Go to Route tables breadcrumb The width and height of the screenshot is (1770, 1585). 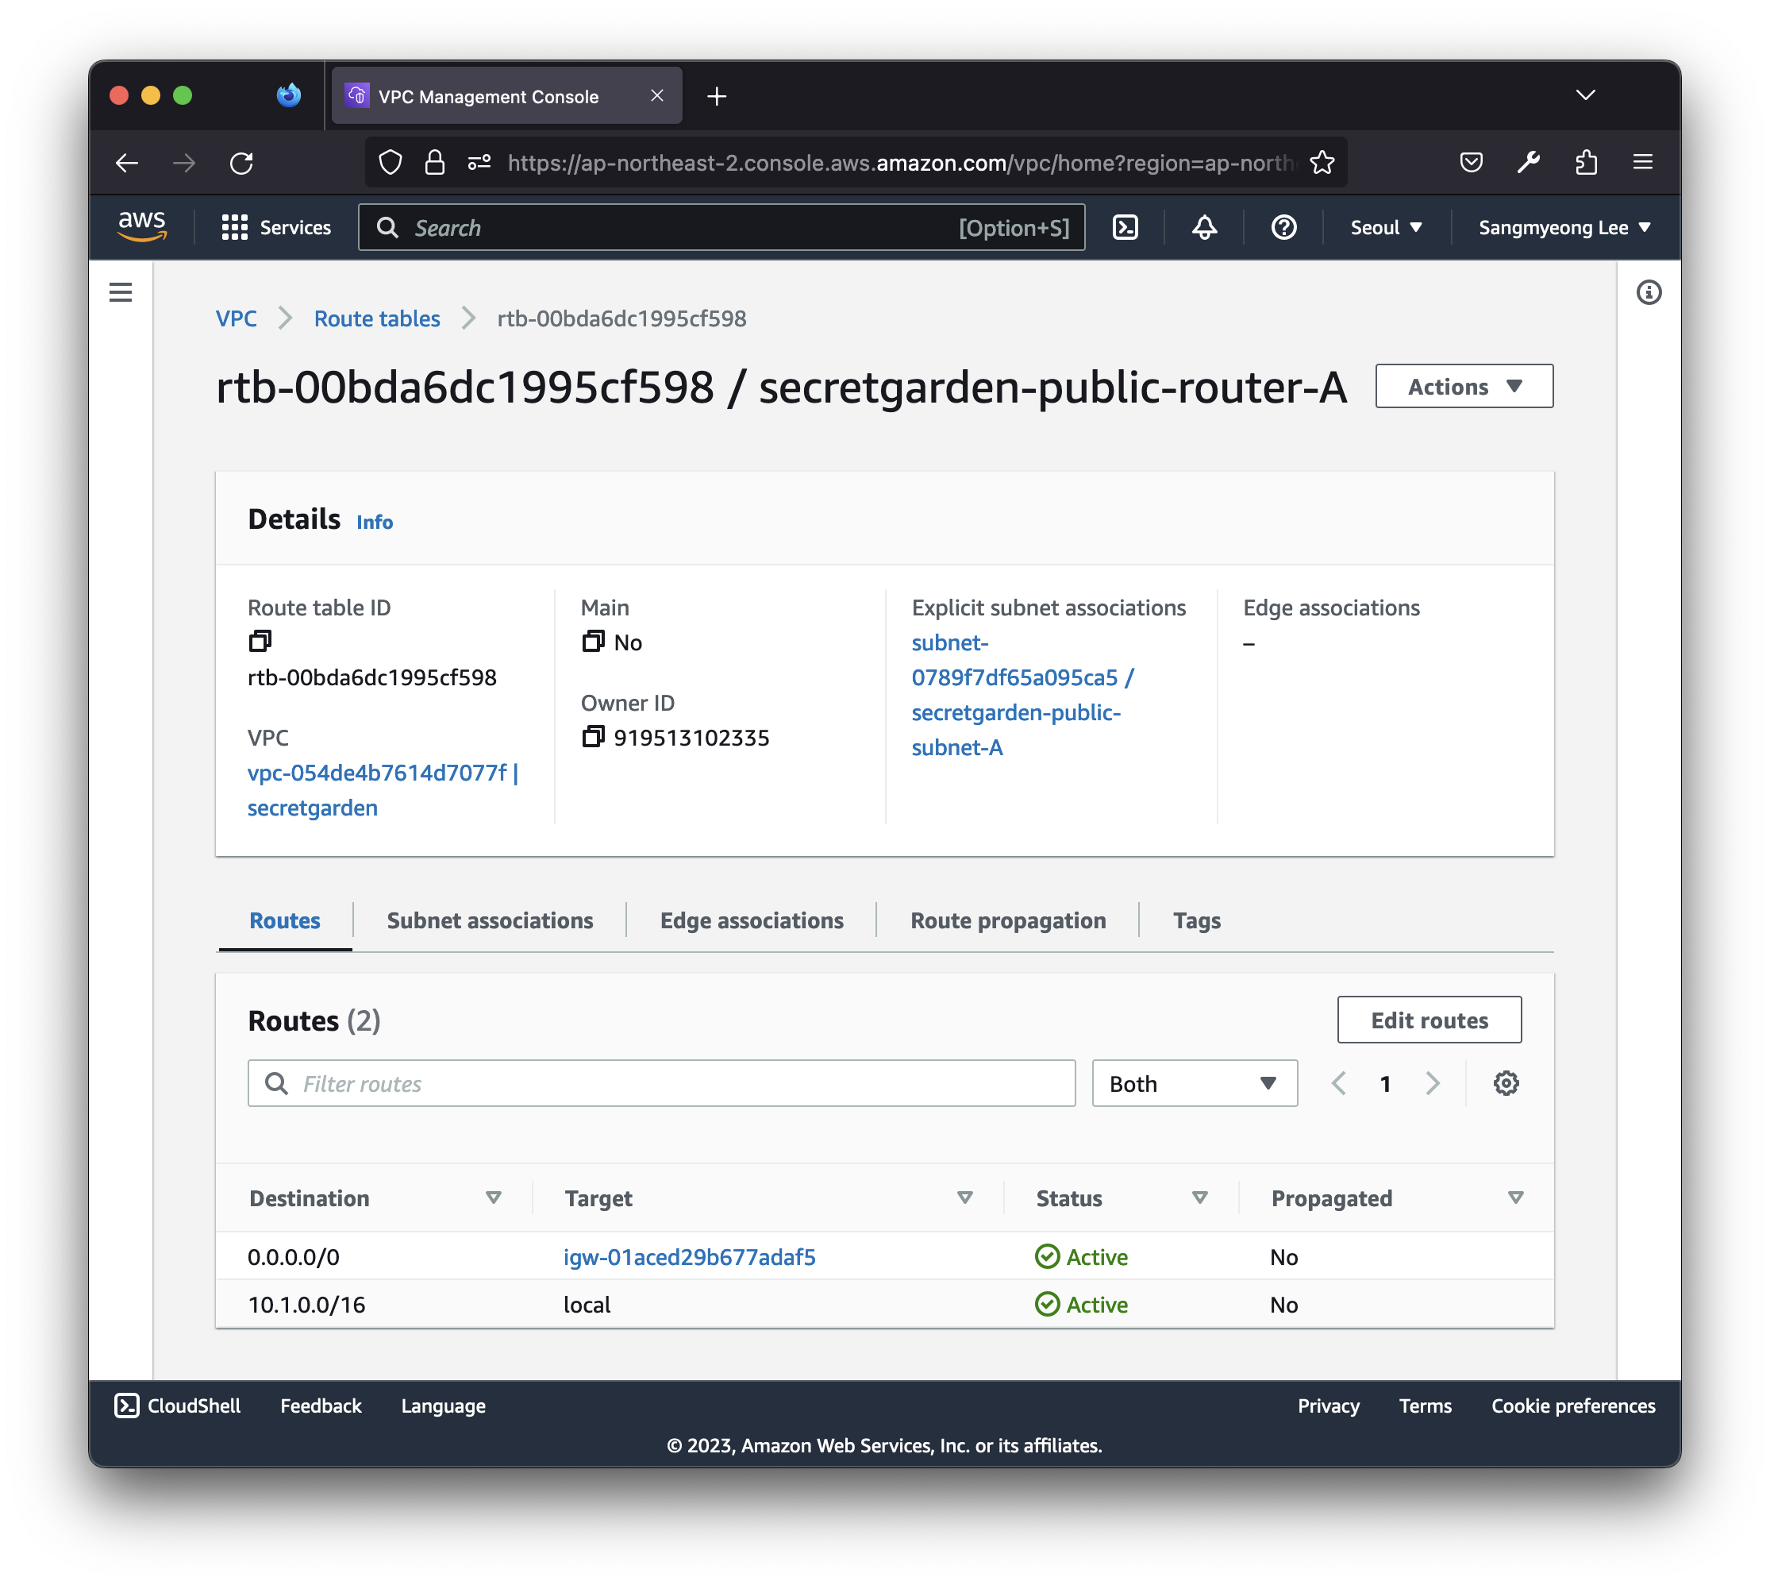click(x=377, y=318)
